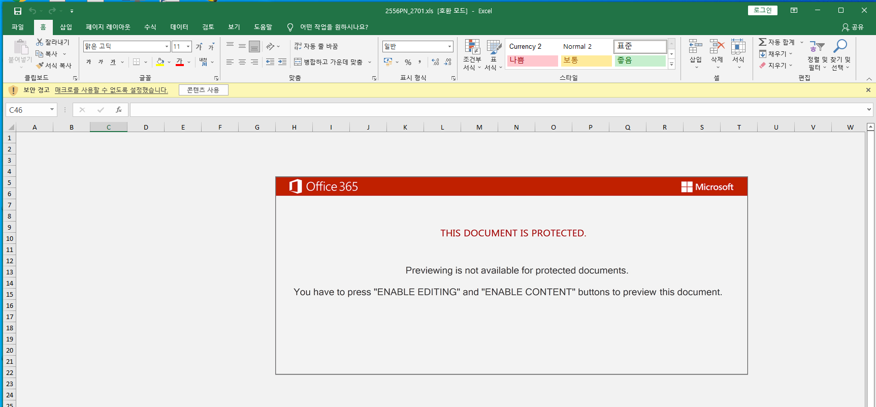Screen dimensions: 876x407
Task: Apply red font color
Action: [x=180, y=62]
